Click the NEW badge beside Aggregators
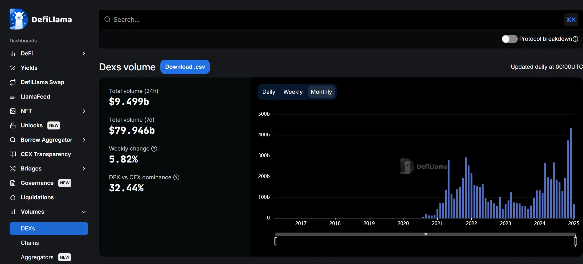The width and height of the screenshot is (583, 264). click(x=64, y=257)
